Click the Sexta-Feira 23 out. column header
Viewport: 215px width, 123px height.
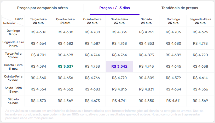click(x=119, y=21)
